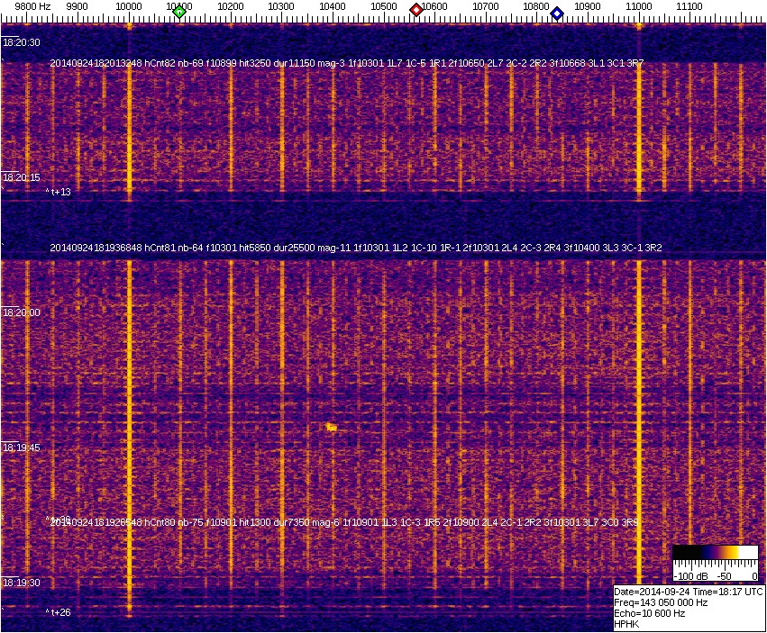Click the 18:19:30 time label
Screen dimensions: 767x633
pos(22,583)
